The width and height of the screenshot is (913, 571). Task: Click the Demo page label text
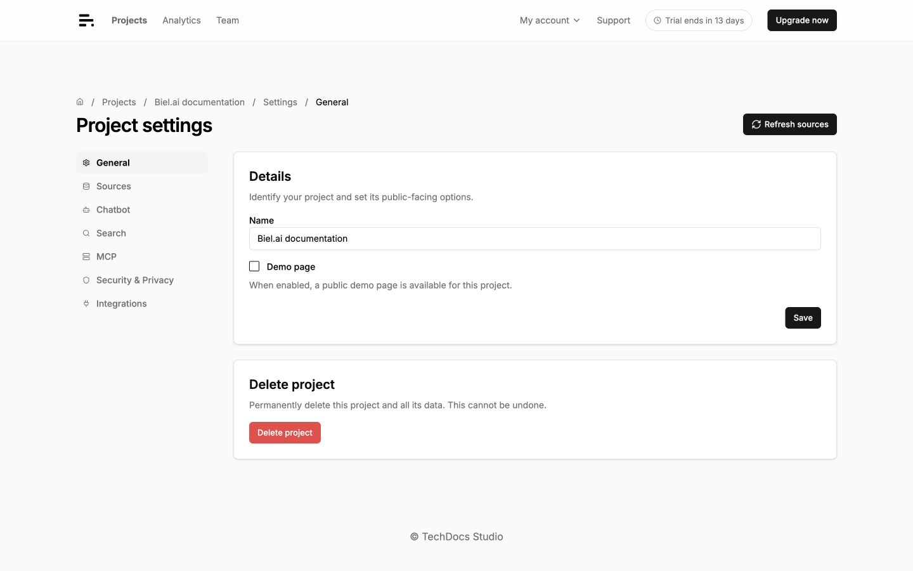coord(291,266)
